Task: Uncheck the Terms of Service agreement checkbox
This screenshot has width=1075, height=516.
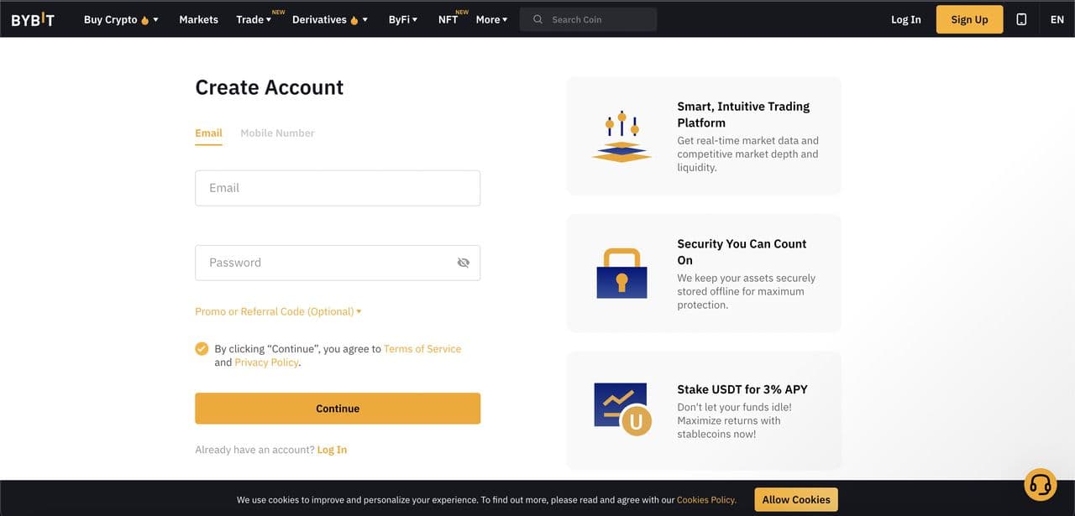Action: (x=202, y=349)
